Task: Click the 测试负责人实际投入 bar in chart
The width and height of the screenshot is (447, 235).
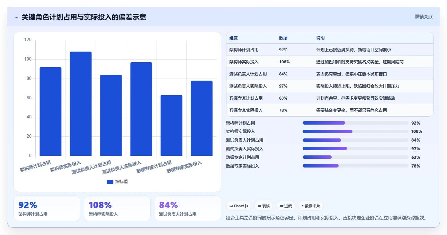Action: click(141, 109)
